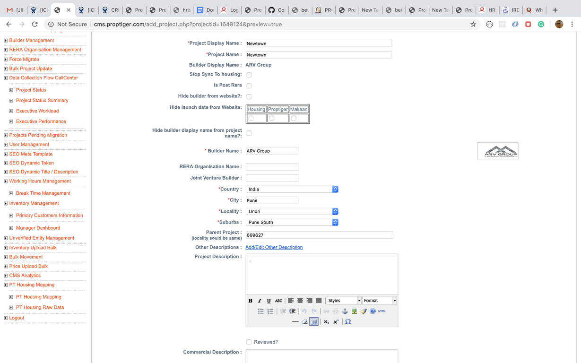The image size is (581, 363).
Task: Click the outdent icon
Action: [283, 311]
